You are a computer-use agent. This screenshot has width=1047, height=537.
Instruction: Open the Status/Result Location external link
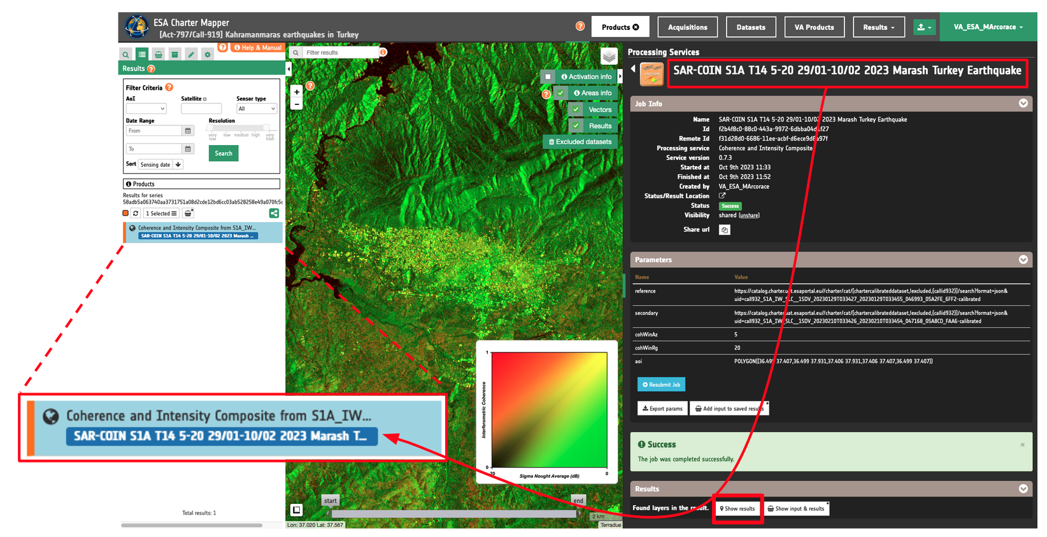click(722, 196)
